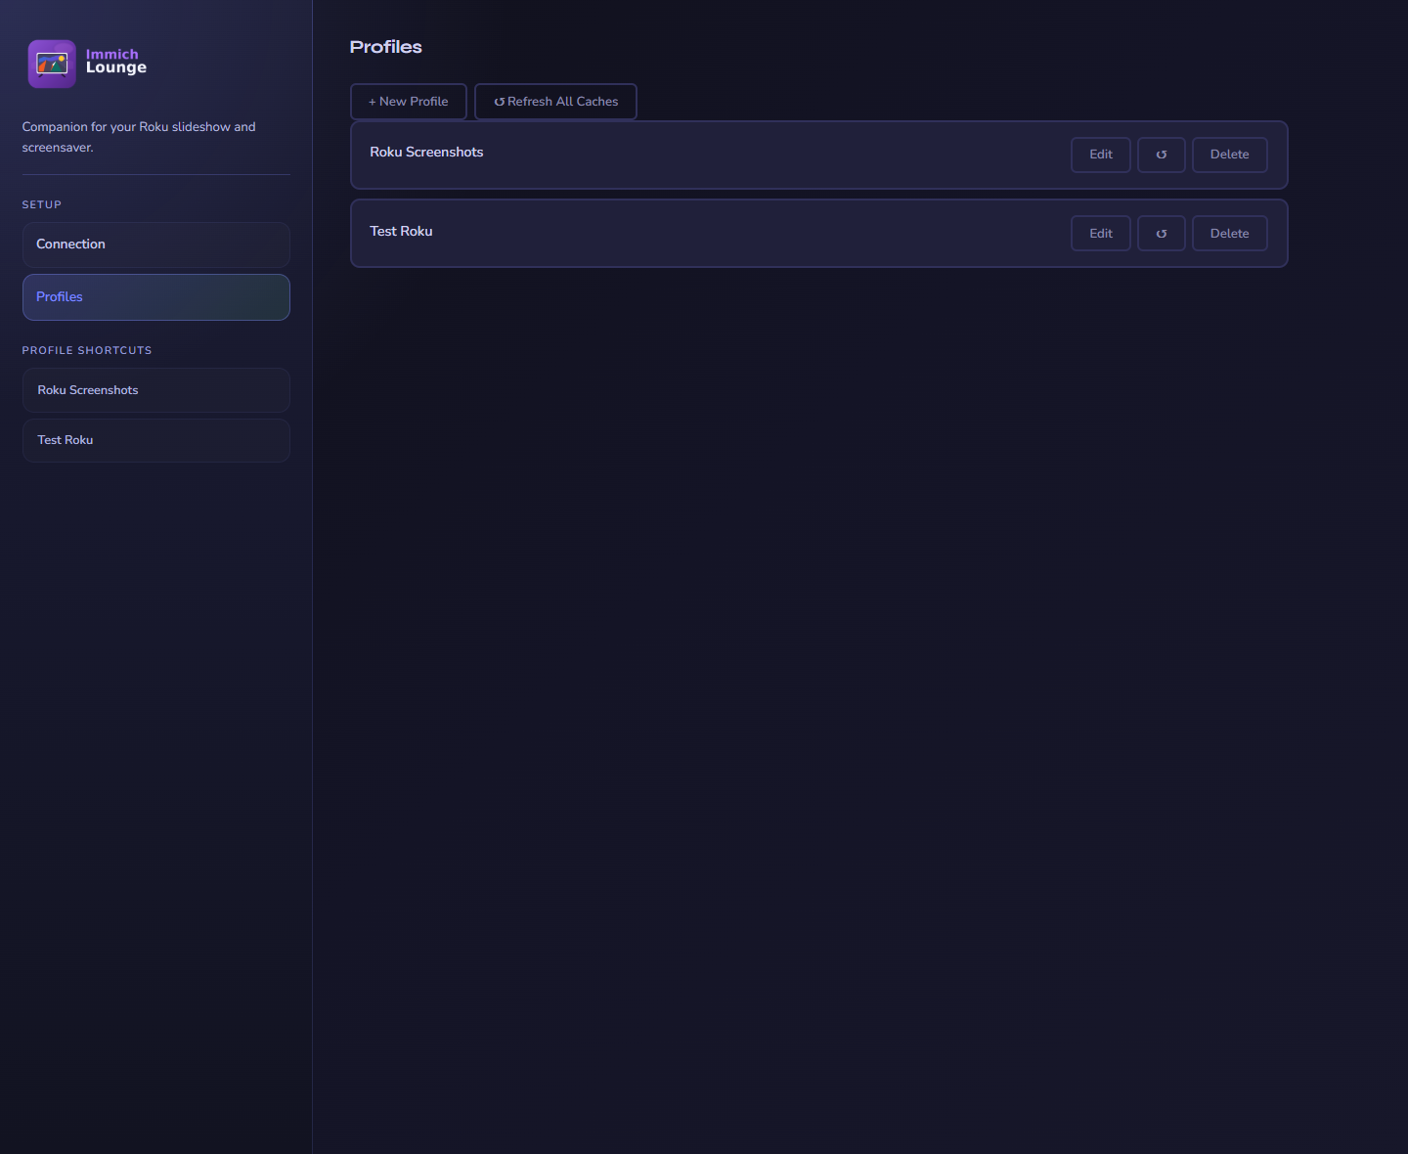Image resolution: width=1408 pixels, height=1154 pixels.
Task: Delete the Test Roku profile
Action: pos(1229,233)
